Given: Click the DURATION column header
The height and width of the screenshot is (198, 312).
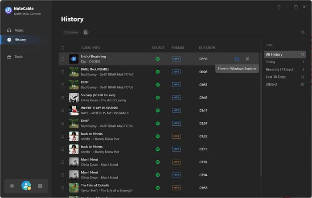Looking at the screenshot, I should coord(207,48).
